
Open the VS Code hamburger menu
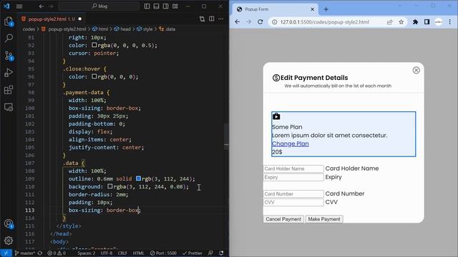coord(19,6)
